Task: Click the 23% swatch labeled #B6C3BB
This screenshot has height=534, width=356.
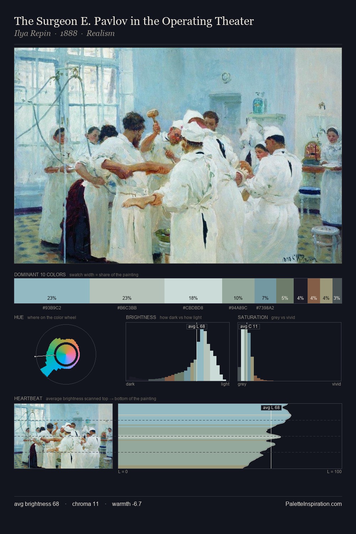Action: click(127, 291)
